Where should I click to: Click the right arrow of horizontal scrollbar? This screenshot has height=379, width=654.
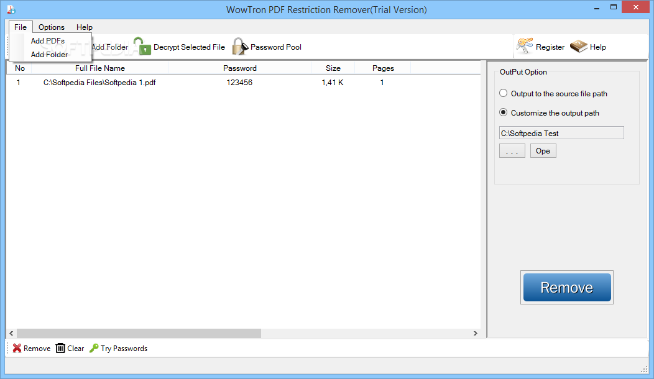[x=476, y=333]
